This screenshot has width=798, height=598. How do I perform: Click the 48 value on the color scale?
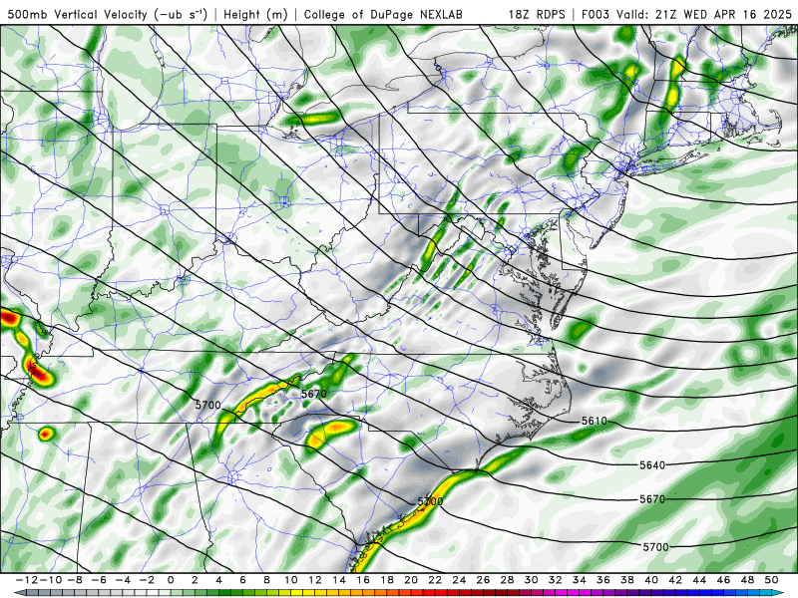[x=747, y=580]
